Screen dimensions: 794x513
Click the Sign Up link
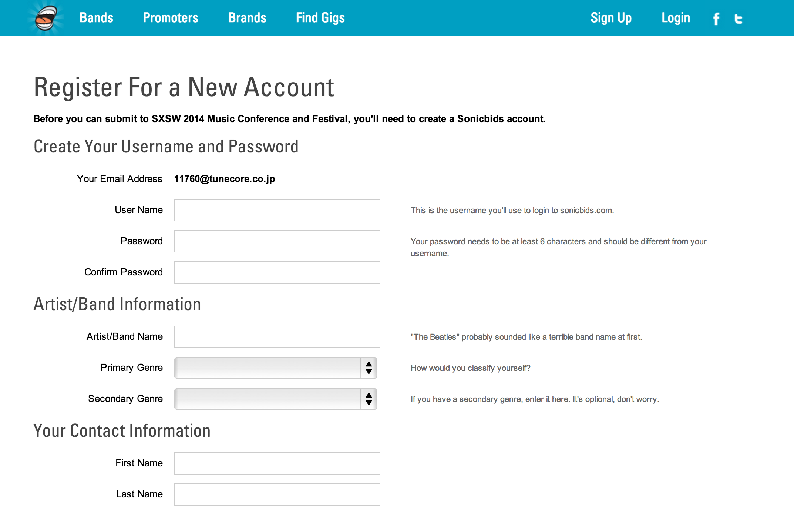click(x=611, y=18)
